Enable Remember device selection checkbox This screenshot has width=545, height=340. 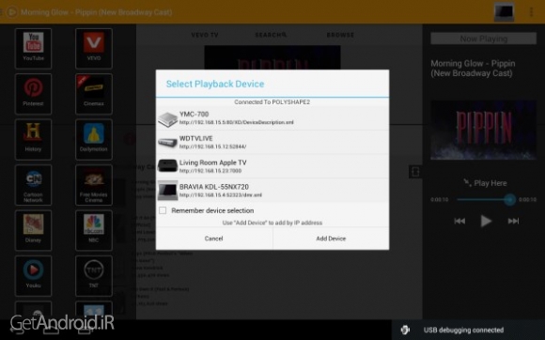(x=163, y=210)
